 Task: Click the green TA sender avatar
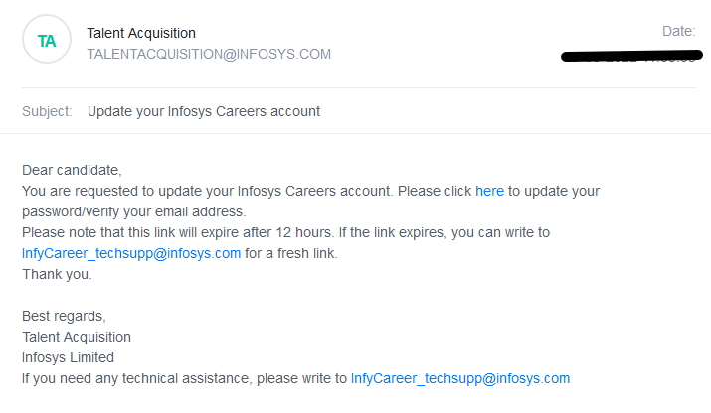point(47,40)
